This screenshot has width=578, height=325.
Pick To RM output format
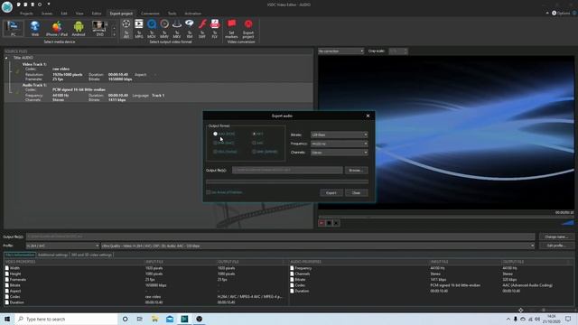point(190,29)
